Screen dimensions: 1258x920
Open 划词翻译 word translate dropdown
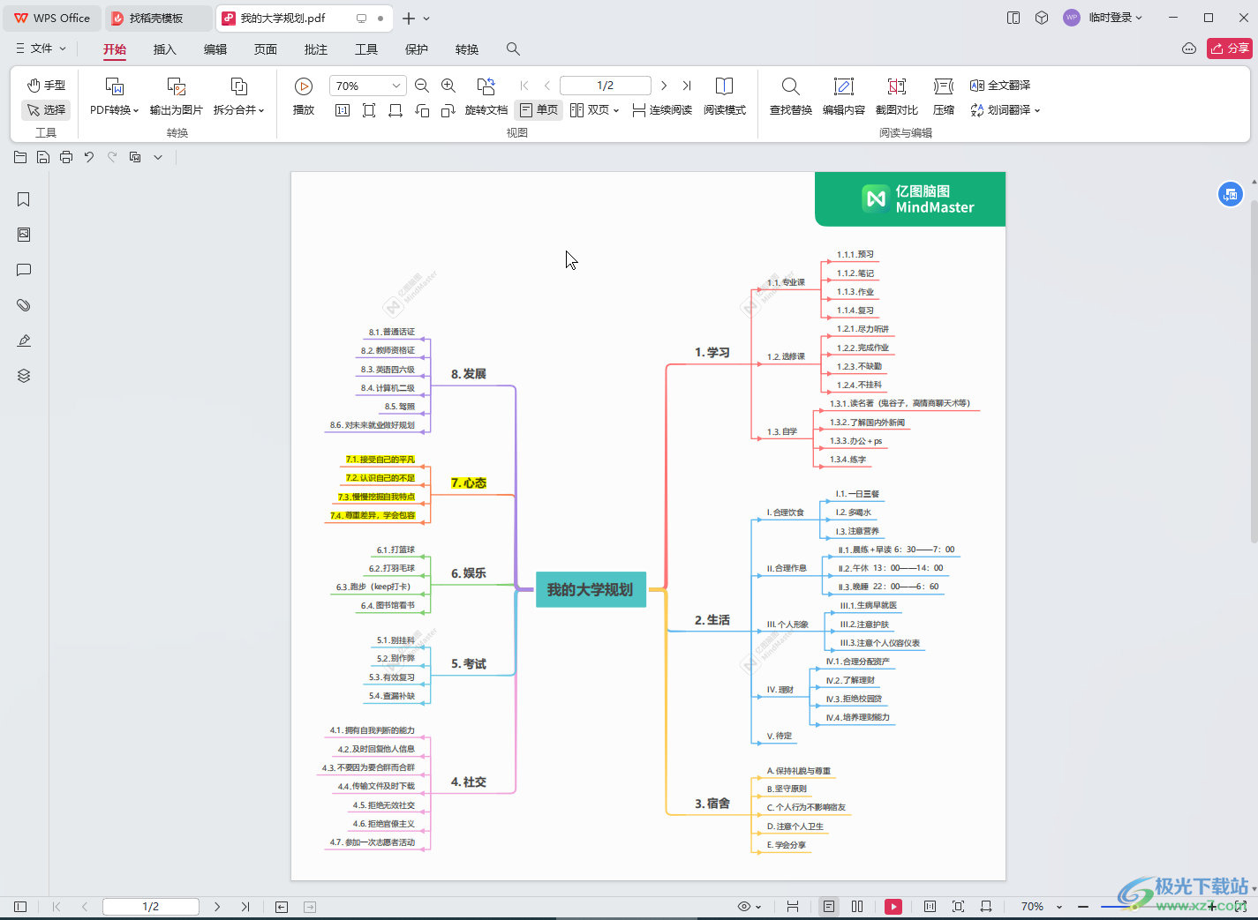tap(1006, 110)
